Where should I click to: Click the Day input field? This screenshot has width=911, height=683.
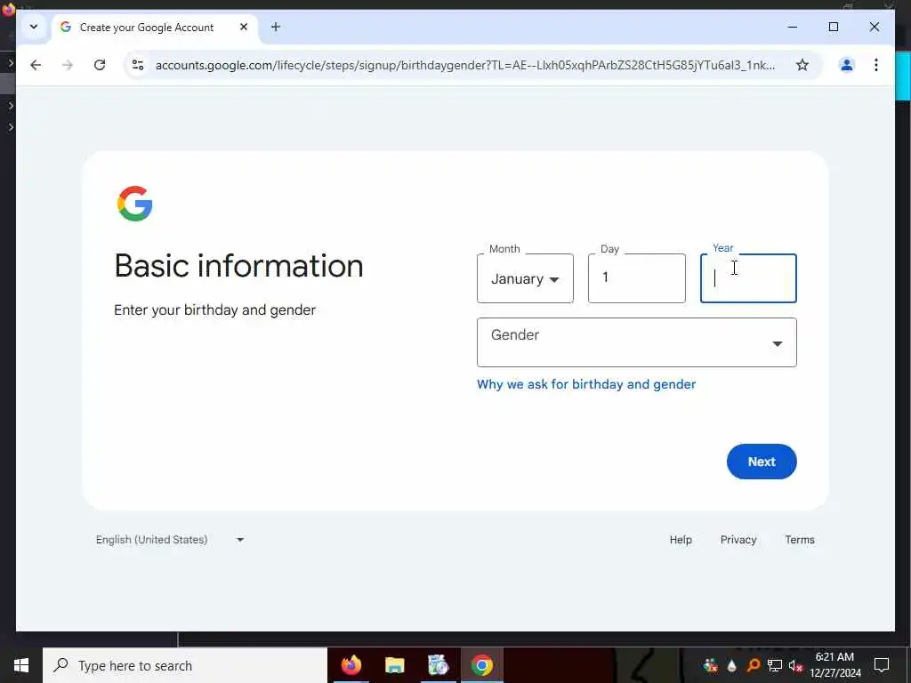point(637,278)
